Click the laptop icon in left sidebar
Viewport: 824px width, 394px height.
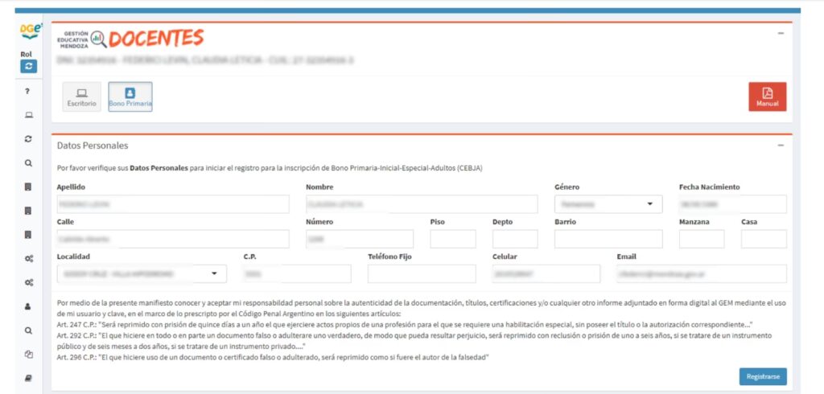[28, 115]
